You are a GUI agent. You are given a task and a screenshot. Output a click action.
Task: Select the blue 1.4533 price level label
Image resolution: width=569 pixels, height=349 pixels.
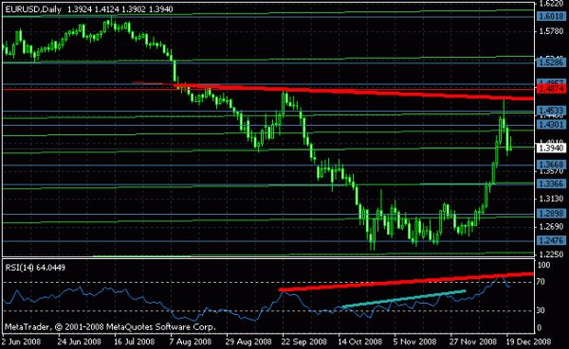tap(551, 111)
